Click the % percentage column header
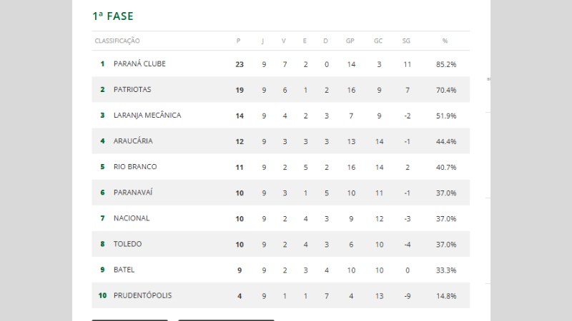Viewport: 572px width, 321px height. pos(445,41)
